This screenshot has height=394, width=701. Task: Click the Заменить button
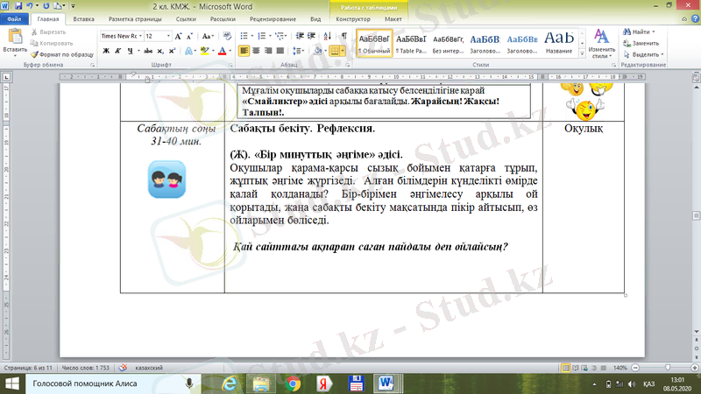click(x=644, y=42)
